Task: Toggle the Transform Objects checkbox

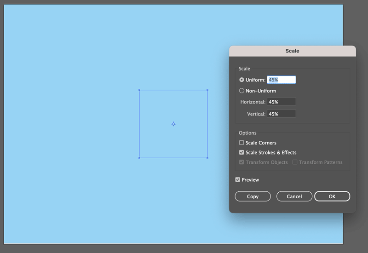Action: pos(241,162)
